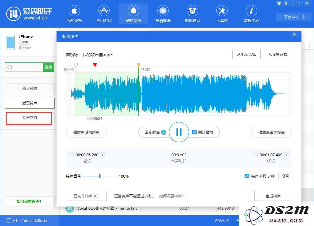Click the start point marker on waveform

coord(76,64)
